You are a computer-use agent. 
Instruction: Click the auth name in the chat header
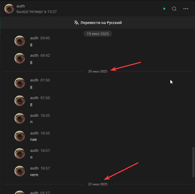point(21,6)
